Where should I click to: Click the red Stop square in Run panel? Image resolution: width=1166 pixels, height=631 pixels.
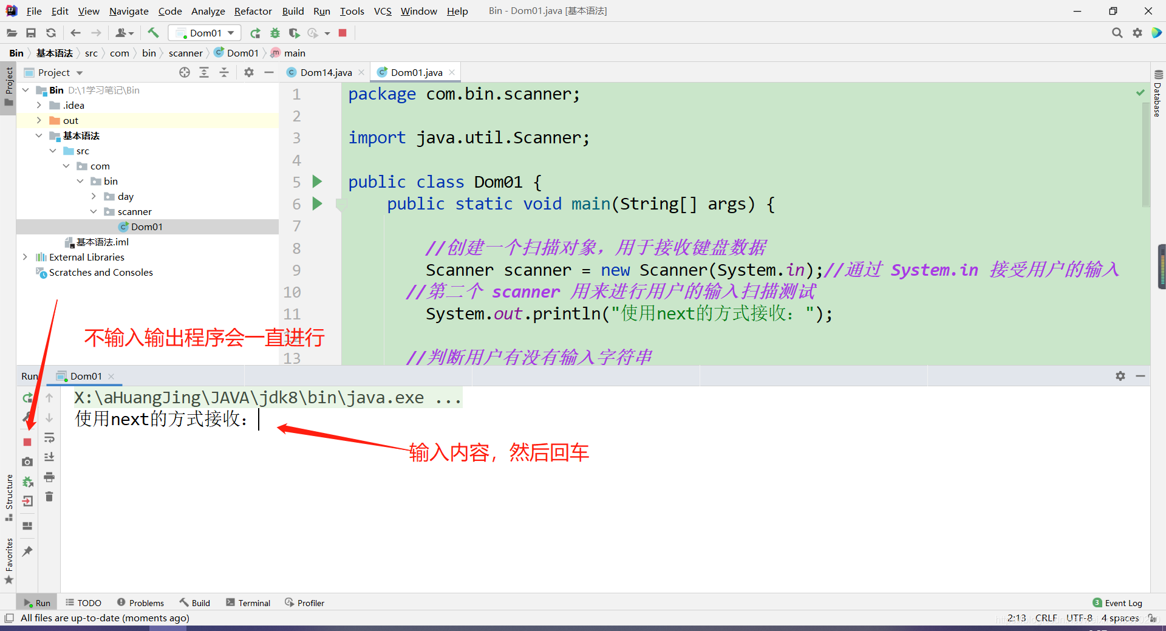click(x=27, y=442)
